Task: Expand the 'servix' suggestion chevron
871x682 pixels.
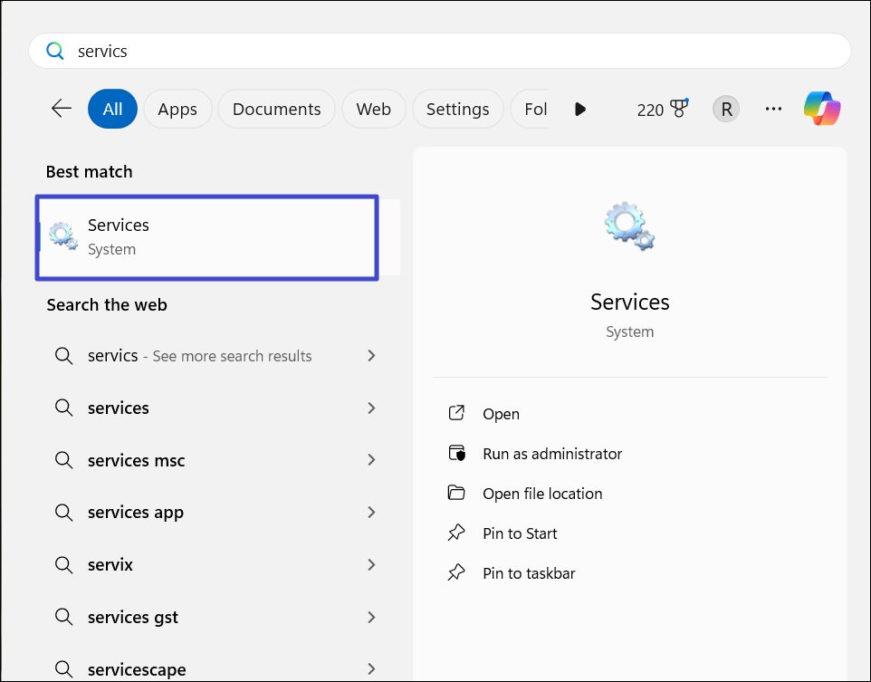Action: (371, 565)
